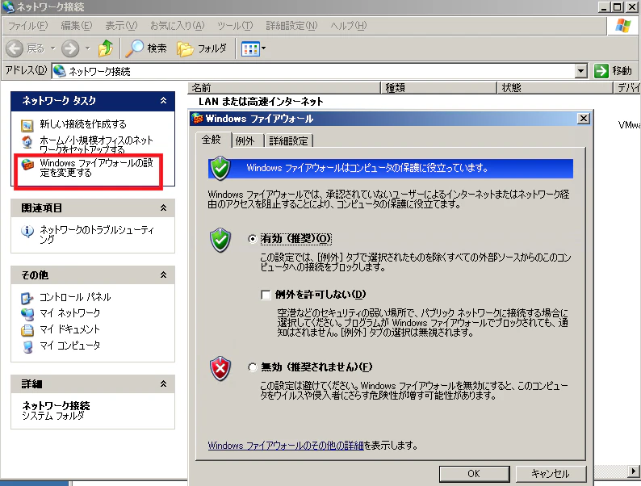Sort by the 状態 column header

pyautogui.click(x=555, y=87)
